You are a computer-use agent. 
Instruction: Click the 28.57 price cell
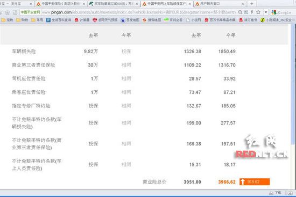point(195,78)
